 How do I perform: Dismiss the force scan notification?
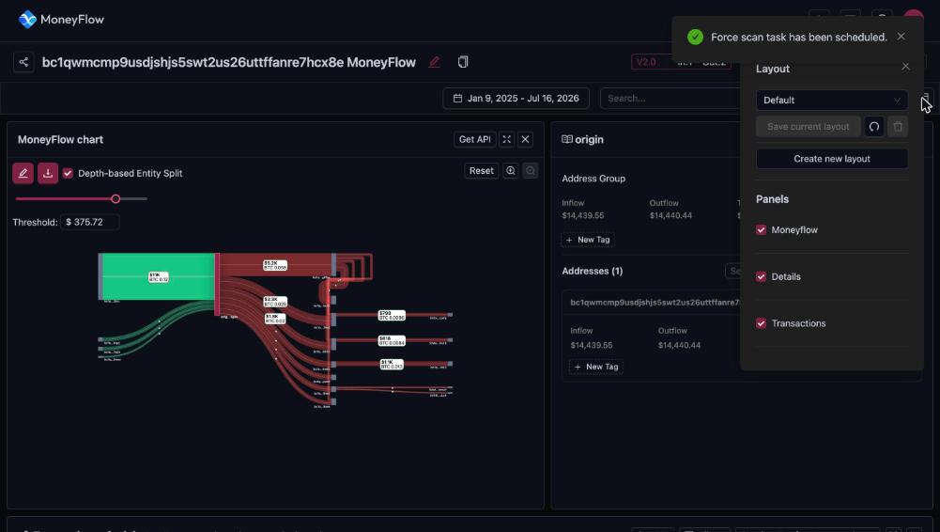(x=901, y=37)
